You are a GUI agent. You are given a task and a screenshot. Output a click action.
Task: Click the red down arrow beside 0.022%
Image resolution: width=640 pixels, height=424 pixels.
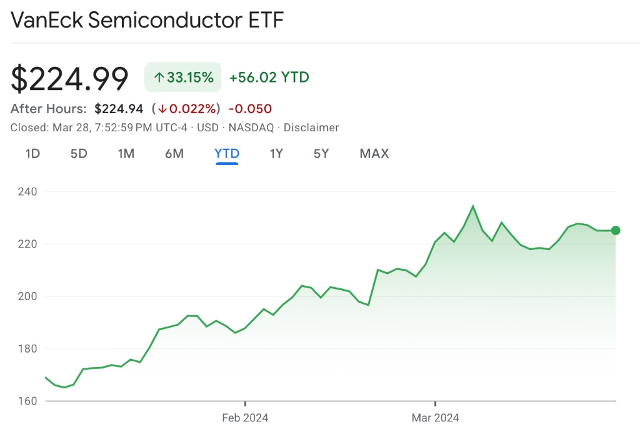[162, 109]
